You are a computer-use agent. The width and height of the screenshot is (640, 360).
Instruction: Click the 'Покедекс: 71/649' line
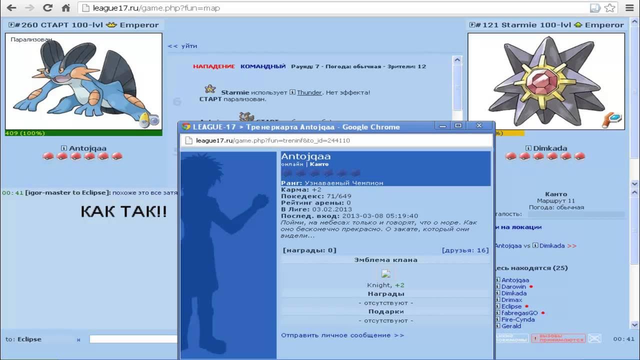click(316, 196)
